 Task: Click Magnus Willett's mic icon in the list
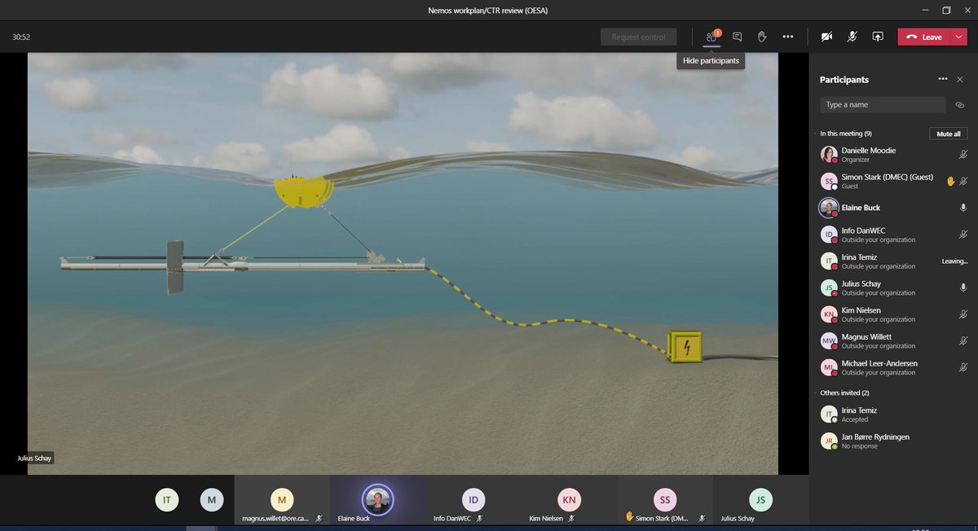pyautogui.click(x=963, y=340)
